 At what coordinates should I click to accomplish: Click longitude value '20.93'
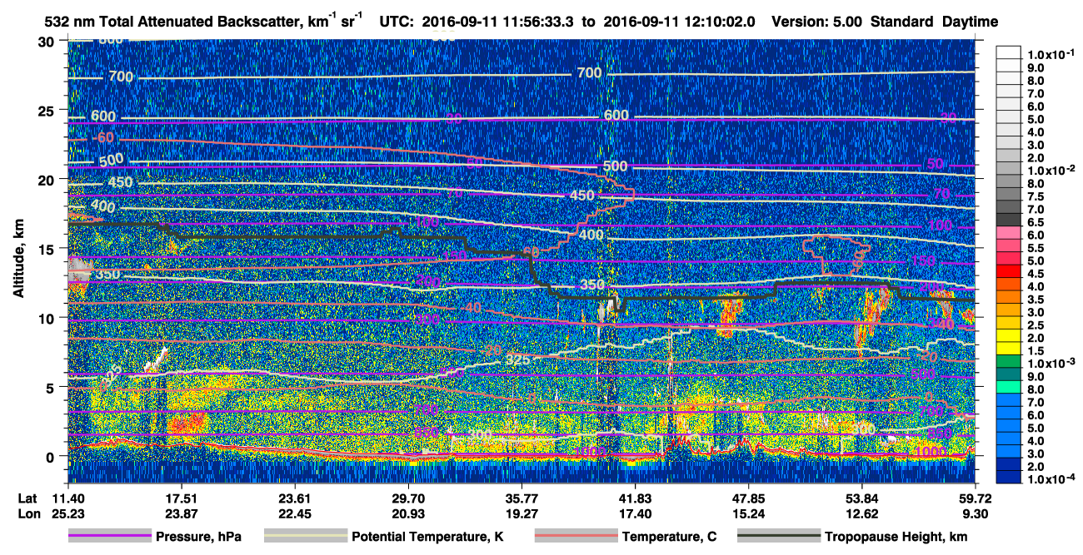[407, 514]
